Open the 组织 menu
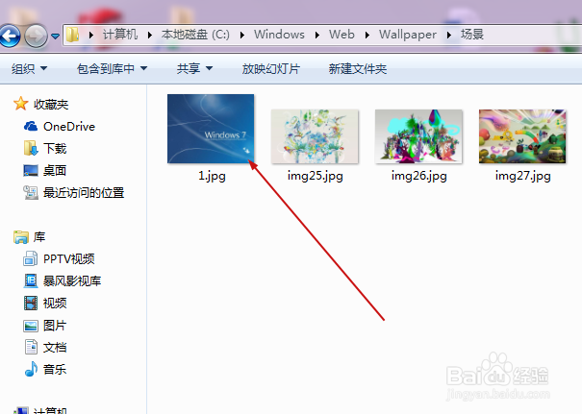 29,68
